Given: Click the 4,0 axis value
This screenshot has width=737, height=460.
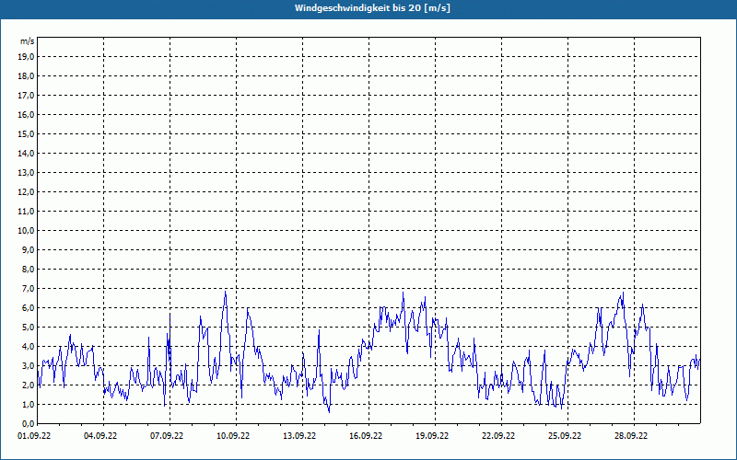Looking at the screenshot, I should (x=29, y=347).
